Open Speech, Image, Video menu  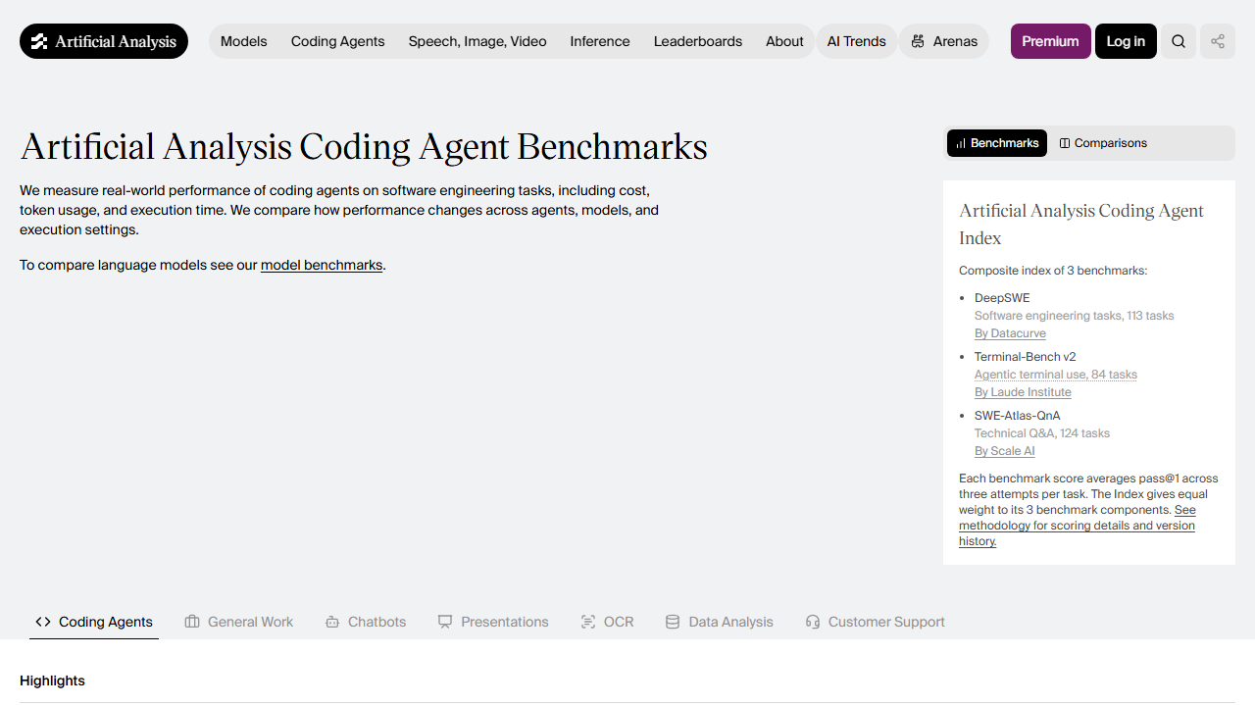point(477,41)
